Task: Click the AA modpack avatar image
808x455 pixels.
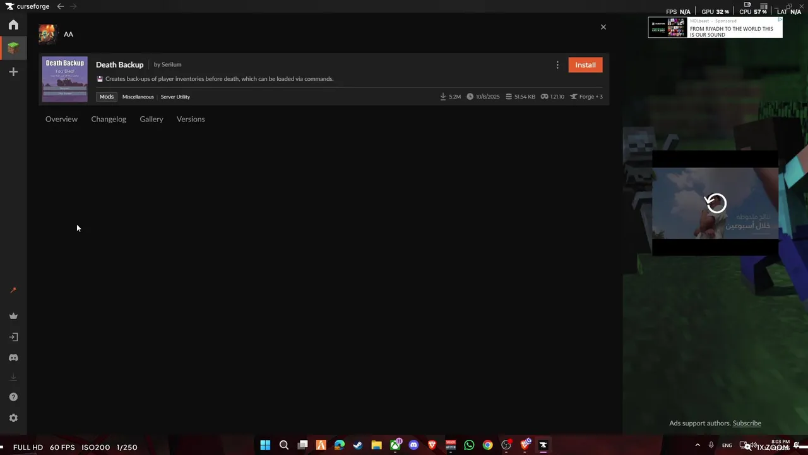Action: point(47,33)
